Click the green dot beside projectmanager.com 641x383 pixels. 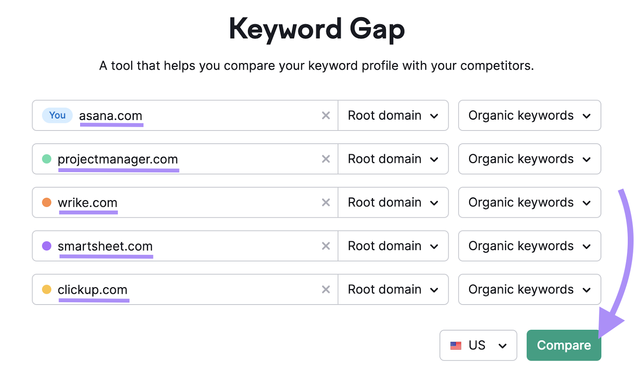47,158
